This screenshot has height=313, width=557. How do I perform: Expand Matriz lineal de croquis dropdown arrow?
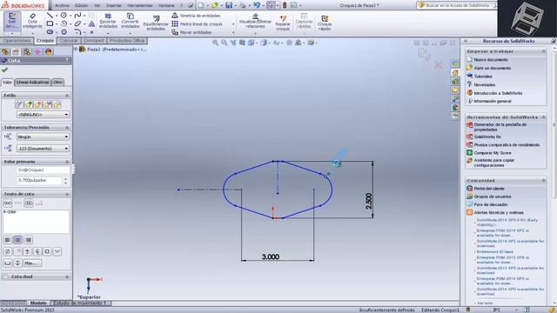[233, 24]
